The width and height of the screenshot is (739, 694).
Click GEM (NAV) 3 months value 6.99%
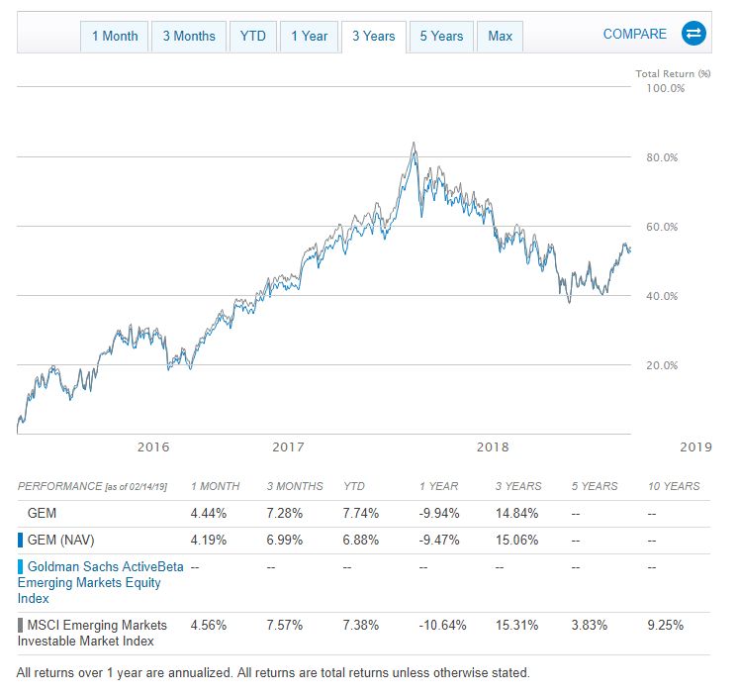tap(285, 540)
